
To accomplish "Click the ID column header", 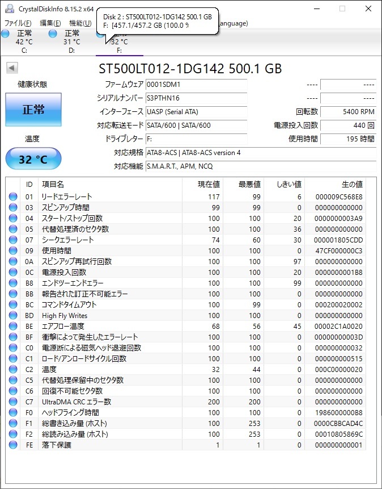I will tap(29, 185).
